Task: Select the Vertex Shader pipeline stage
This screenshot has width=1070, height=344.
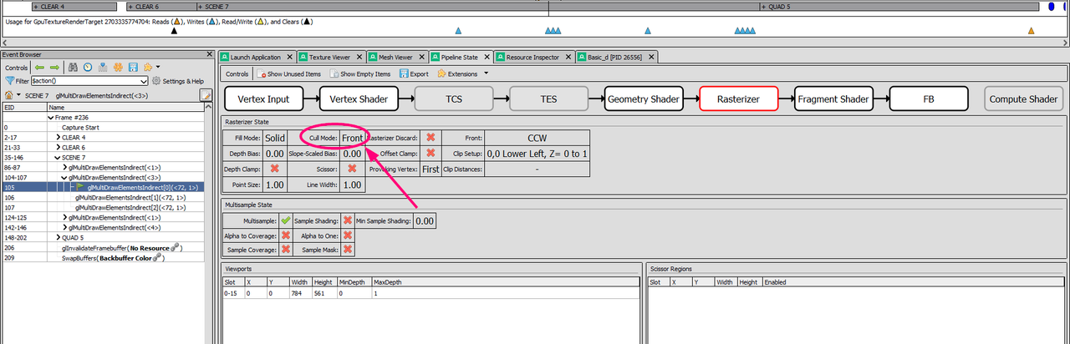Action: pyautogui.click(x=359, y=99)
